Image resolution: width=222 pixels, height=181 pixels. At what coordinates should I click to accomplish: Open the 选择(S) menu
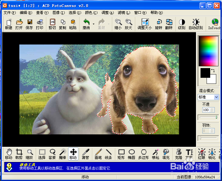click(x=75, y=13)
